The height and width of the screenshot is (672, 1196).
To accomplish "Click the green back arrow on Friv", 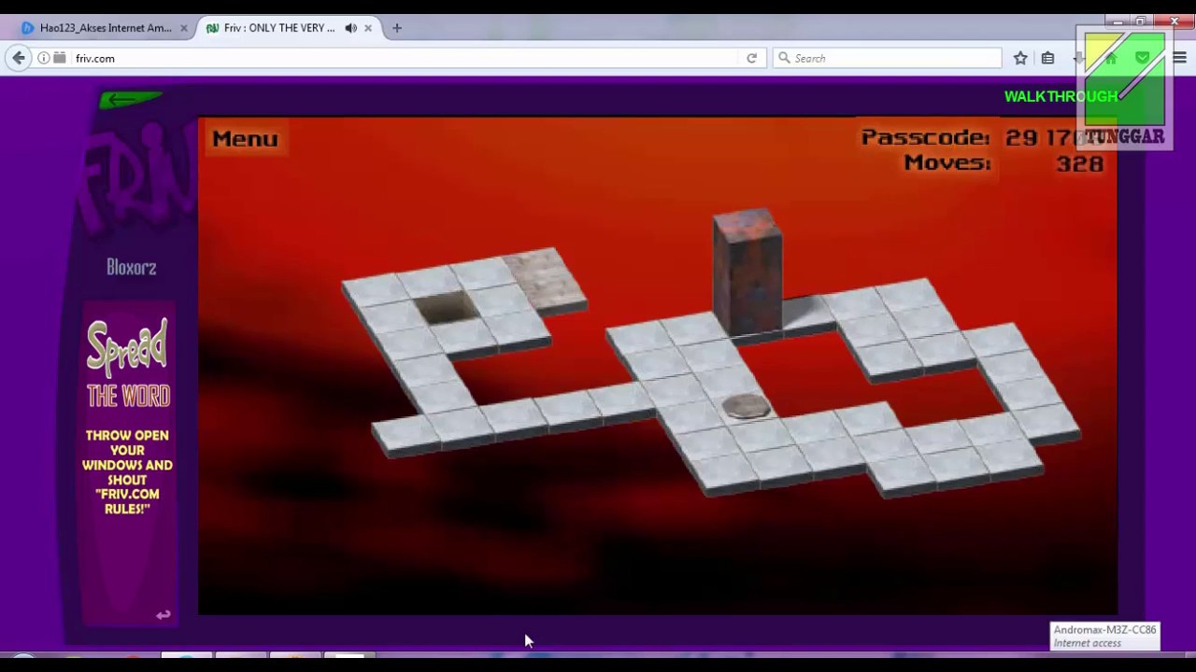I will click(131, 99).
